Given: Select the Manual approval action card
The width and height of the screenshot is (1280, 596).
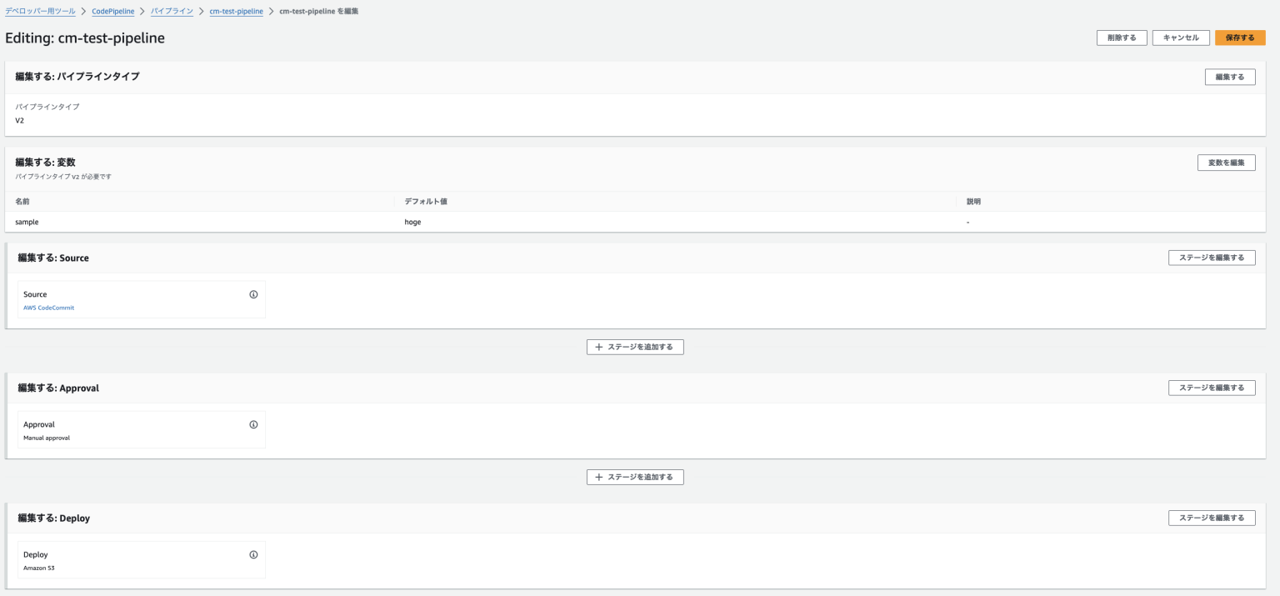Looking at the screenshot, I should 142,428.
